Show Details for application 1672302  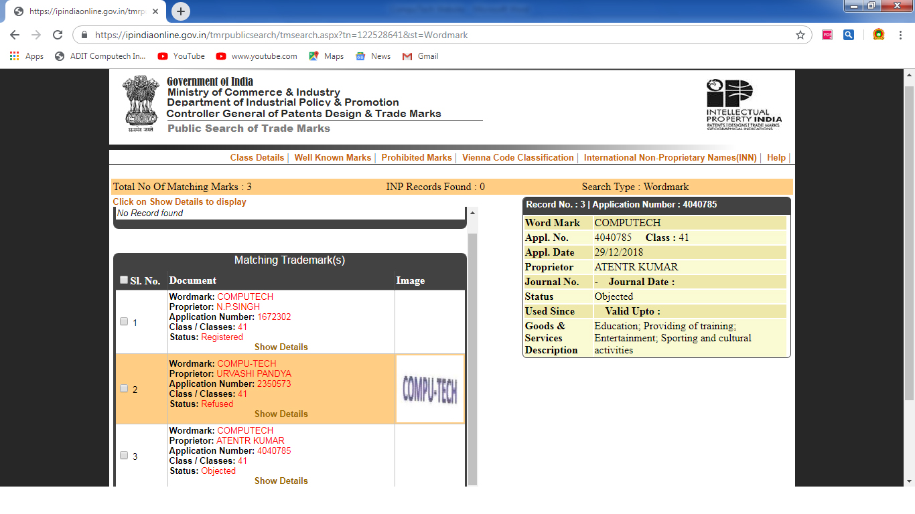pos(281,347)
